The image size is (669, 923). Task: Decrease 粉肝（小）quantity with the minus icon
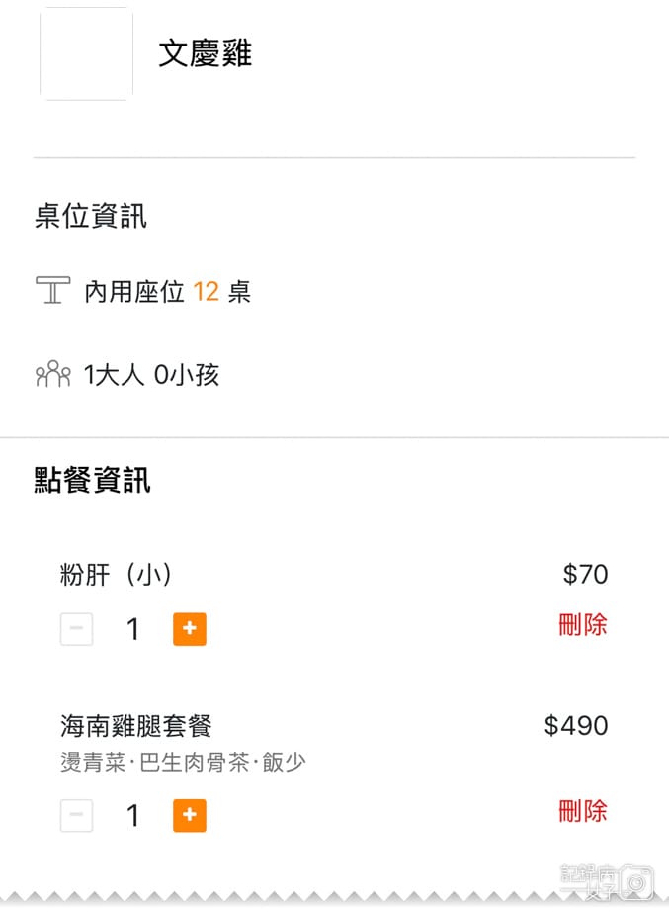[76, 629]
